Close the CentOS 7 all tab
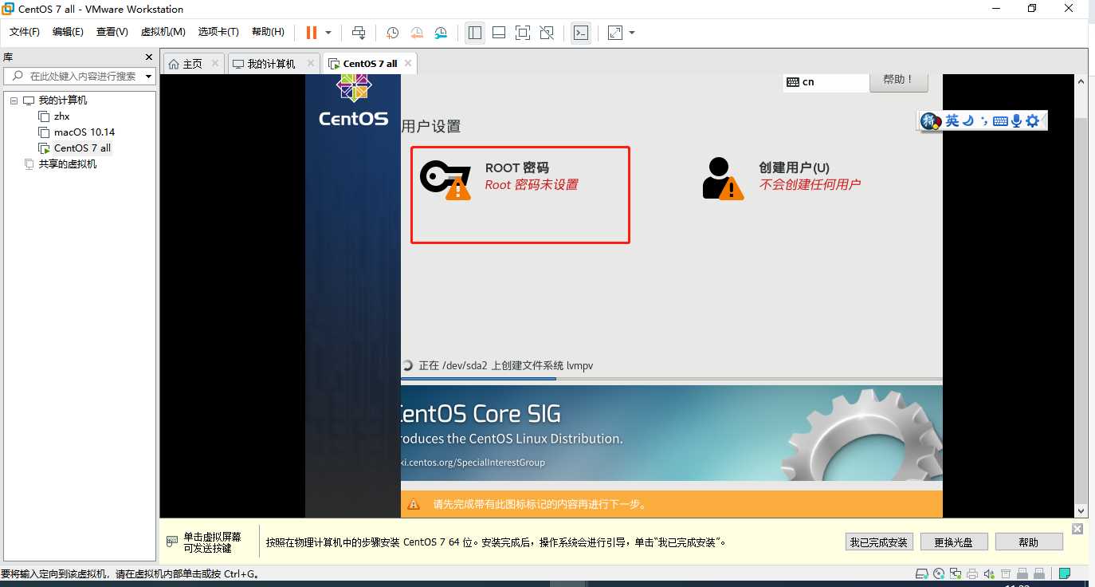This screenshot has width=1095, height=587. click(x=408, y=63)
